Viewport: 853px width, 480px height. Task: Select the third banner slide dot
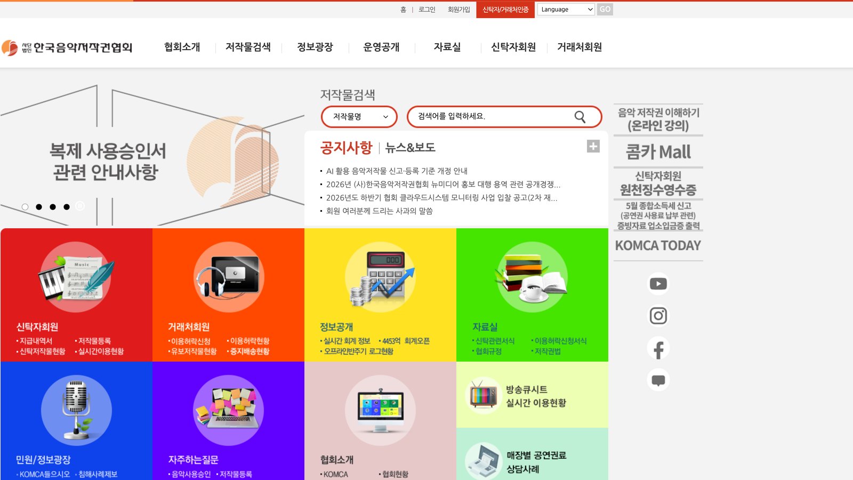coord(53,207)
